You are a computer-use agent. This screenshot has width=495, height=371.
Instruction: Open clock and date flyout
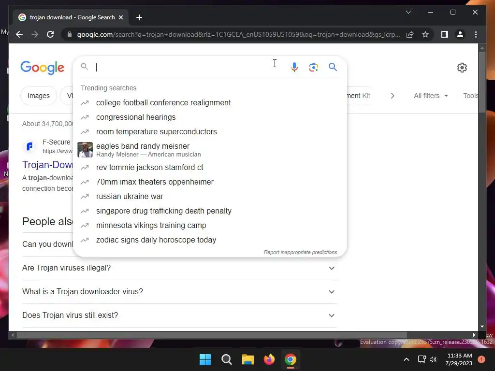(x=459, y=359)
